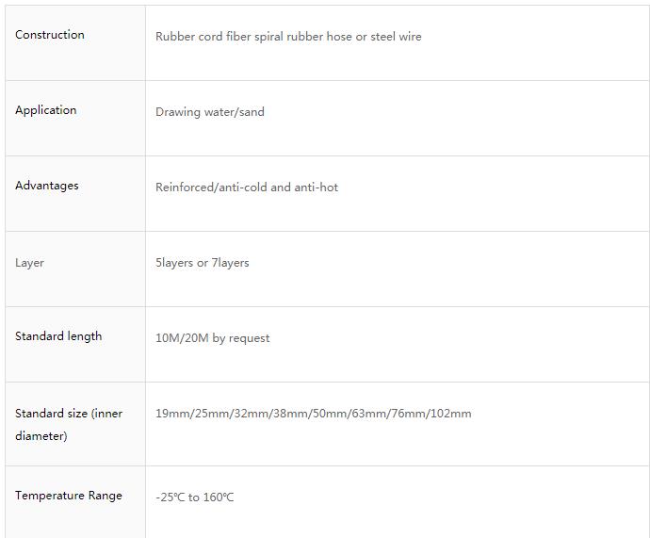
Task: Click the Standard length row label
Action: tap(58, 336)
